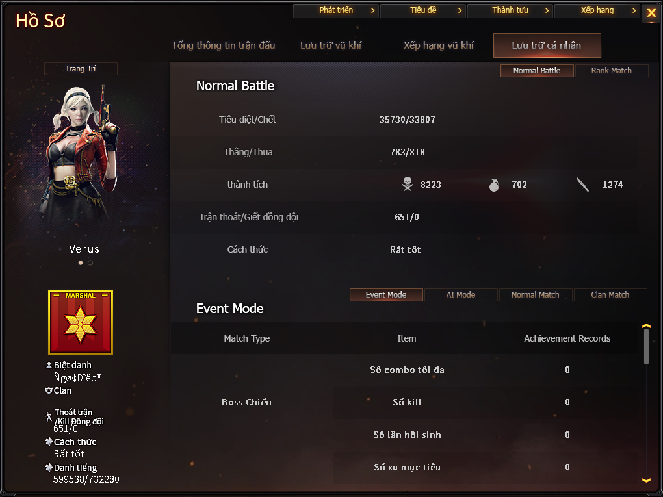Viewport: 663px width, 497px height.
Task: Click the Trang Trí button
Action: point(81,68)
